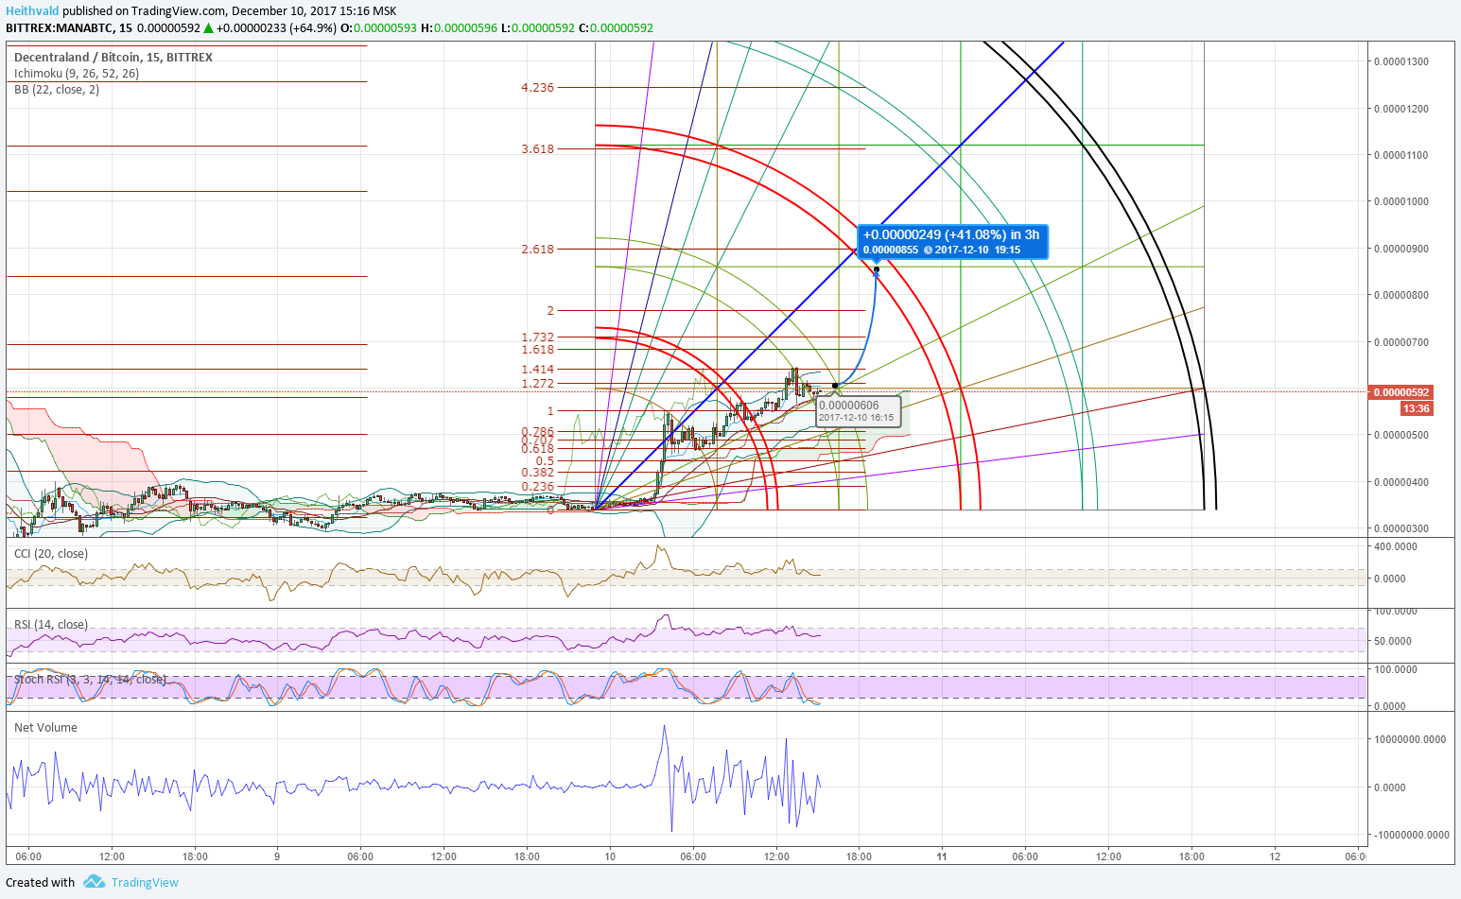This screenshot has width=1461, height=899.
Task: Click the 0.00000700 price axis label
Action: [x=1401, y=342]
